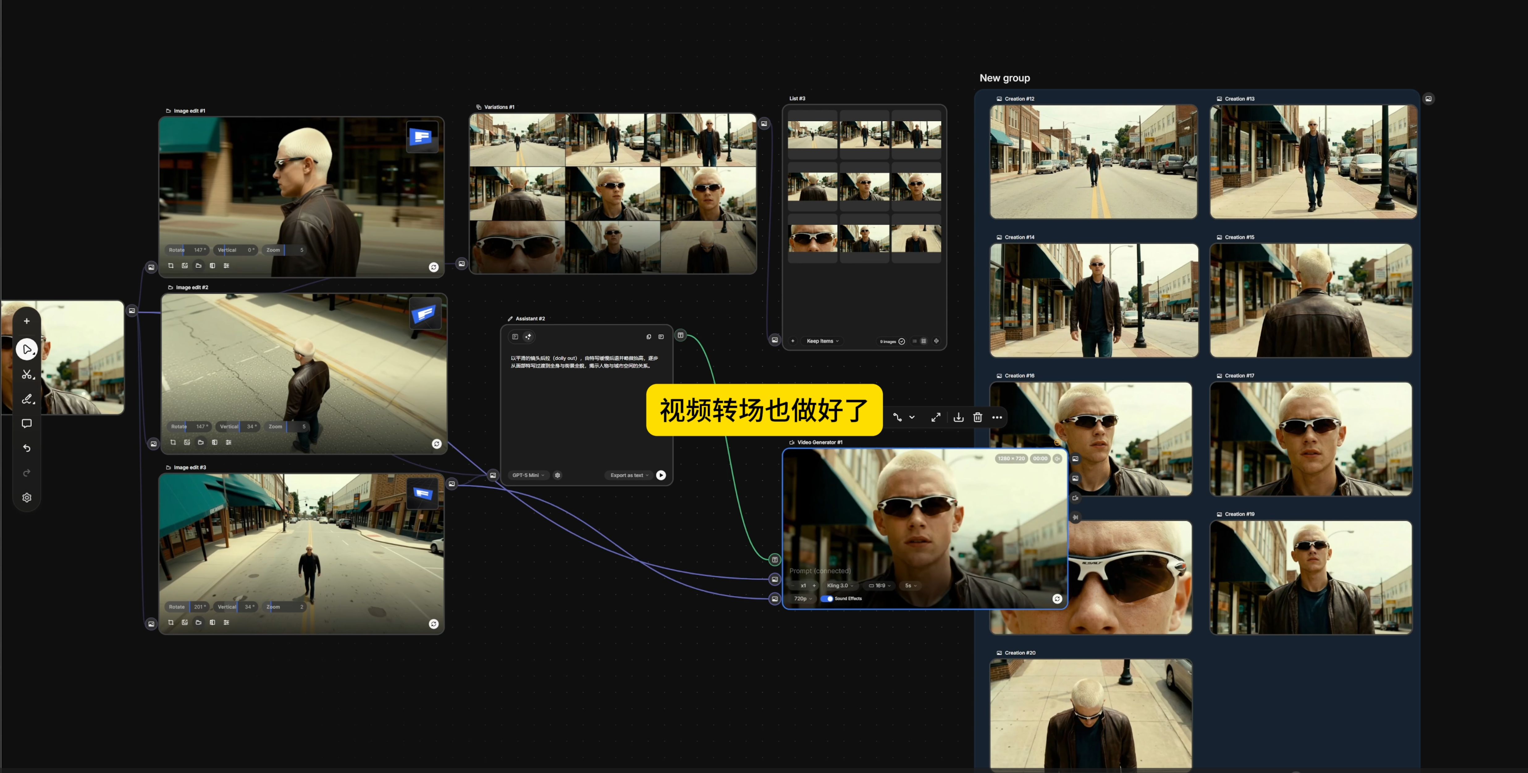
Task: Regenerate Image edit #3 with refresh icon
Action: [x=434, y=624]
